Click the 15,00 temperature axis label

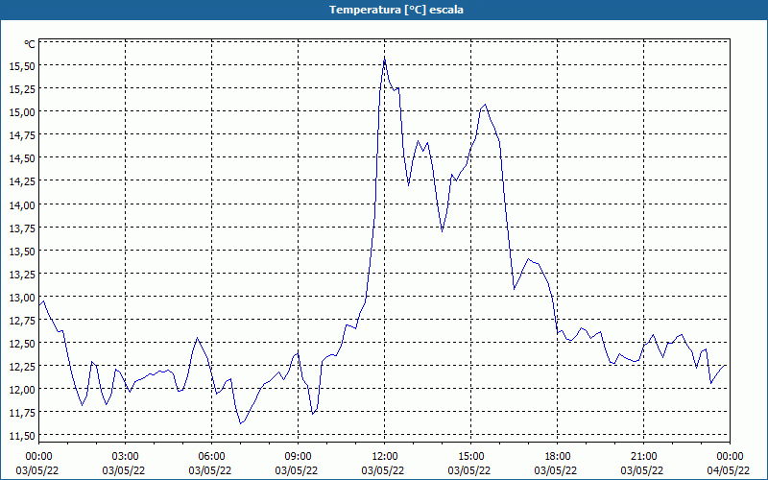click(22, 112)
